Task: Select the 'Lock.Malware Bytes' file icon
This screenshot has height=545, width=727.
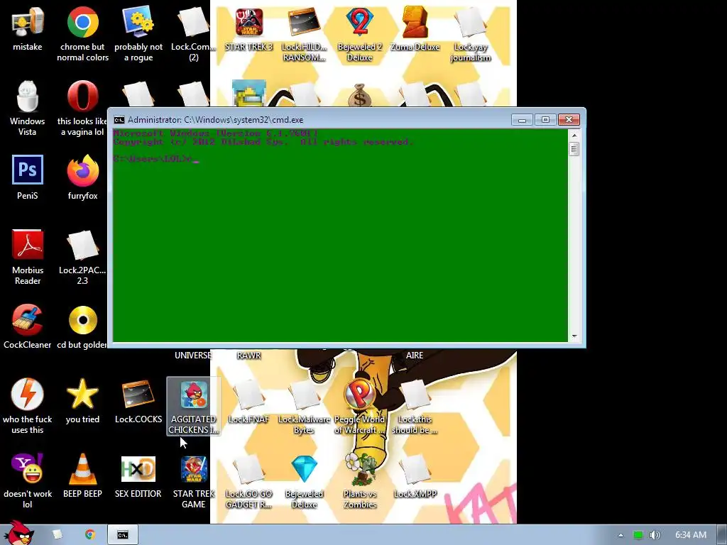Action: click(x=304, y=395)
